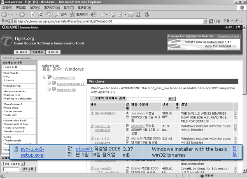Open the Edit (편집) menu
Image resolution: width=247 pixels, height=179 pixels.
[21, 7]
